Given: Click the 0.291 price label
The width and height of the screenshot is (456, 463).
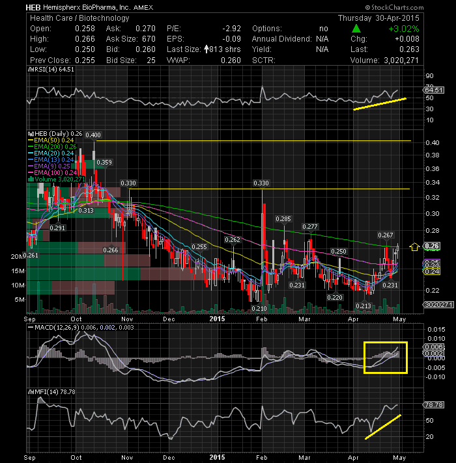Looking at the screenshot, I should (x=57, y=228).
